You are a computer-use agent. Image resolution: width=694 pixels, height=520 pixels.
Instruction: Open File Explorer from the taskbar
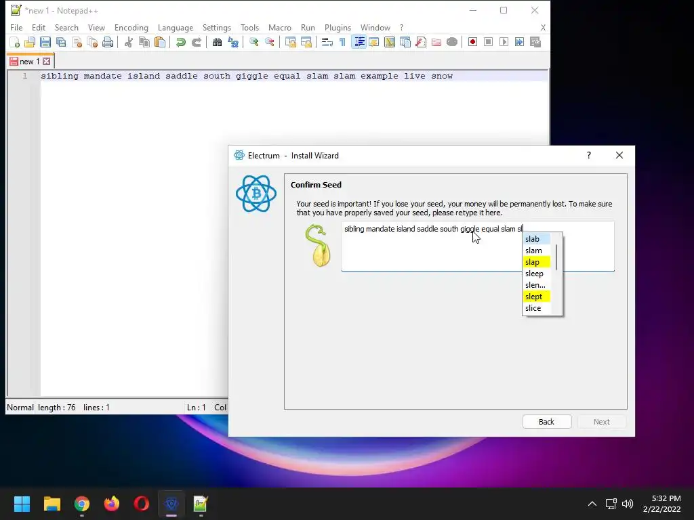(x=52, y=504)
